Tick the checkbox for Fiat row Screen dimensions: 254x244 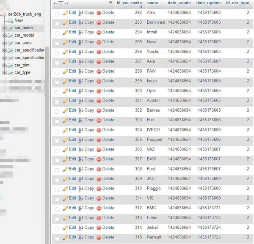pos(57,121)
